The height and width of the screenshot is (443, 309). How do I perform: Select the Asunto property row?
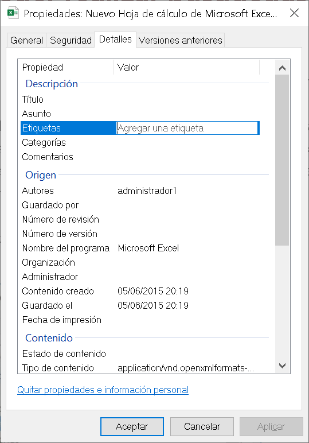pyautogui.click(x=140, y=114)
